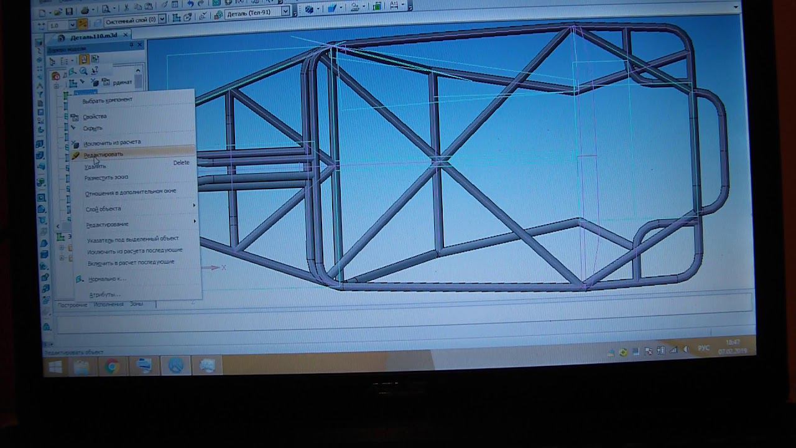Print the document using printer icon
Image resolution: width=796 pixels, height=448 pixels.
click(x=85, y=11)
